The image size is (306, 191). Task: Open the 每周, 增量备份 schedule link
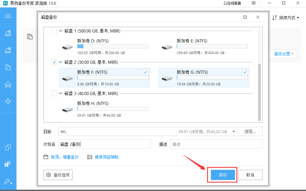pyautogui.click(x=64, y=157)
